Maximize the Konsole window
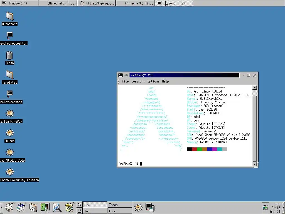 (x=249, y=75)
